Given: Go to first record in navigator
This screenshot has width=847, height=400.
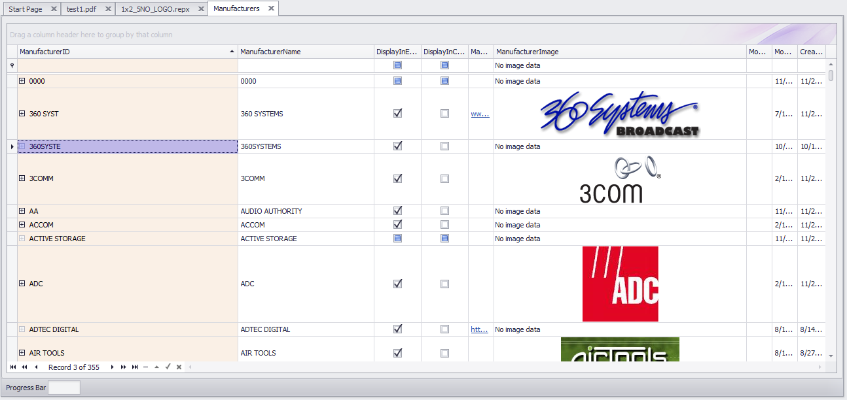Looking at the screenshot, I should pyautogui.click(x=13, y=367).
